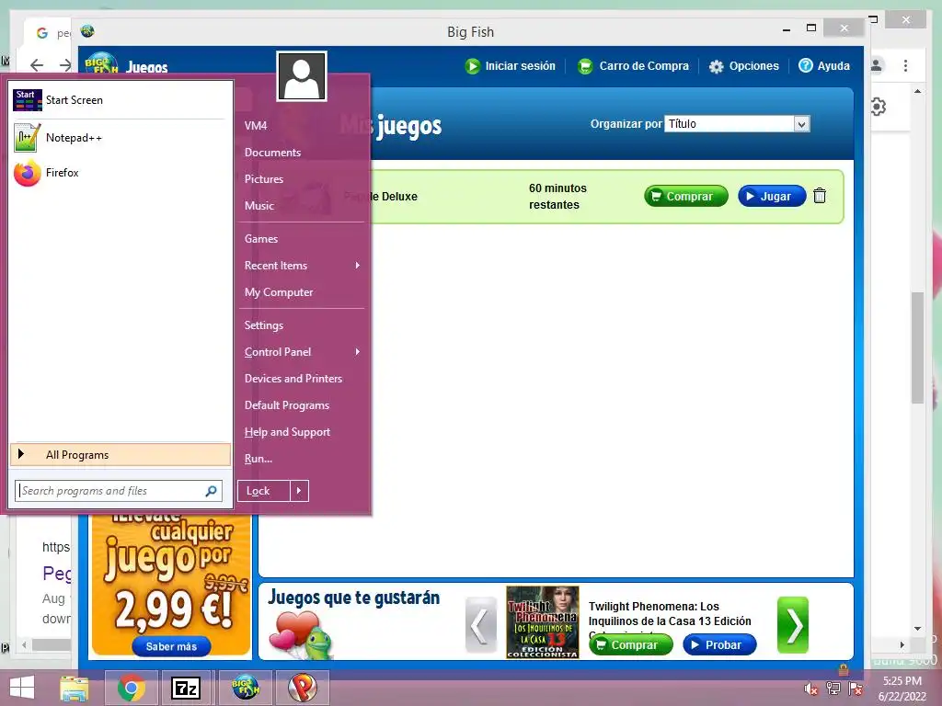Delete Peggle Deluxe with trash icon
The height and width of the screenshot is (706, 942).
[820, 196]
